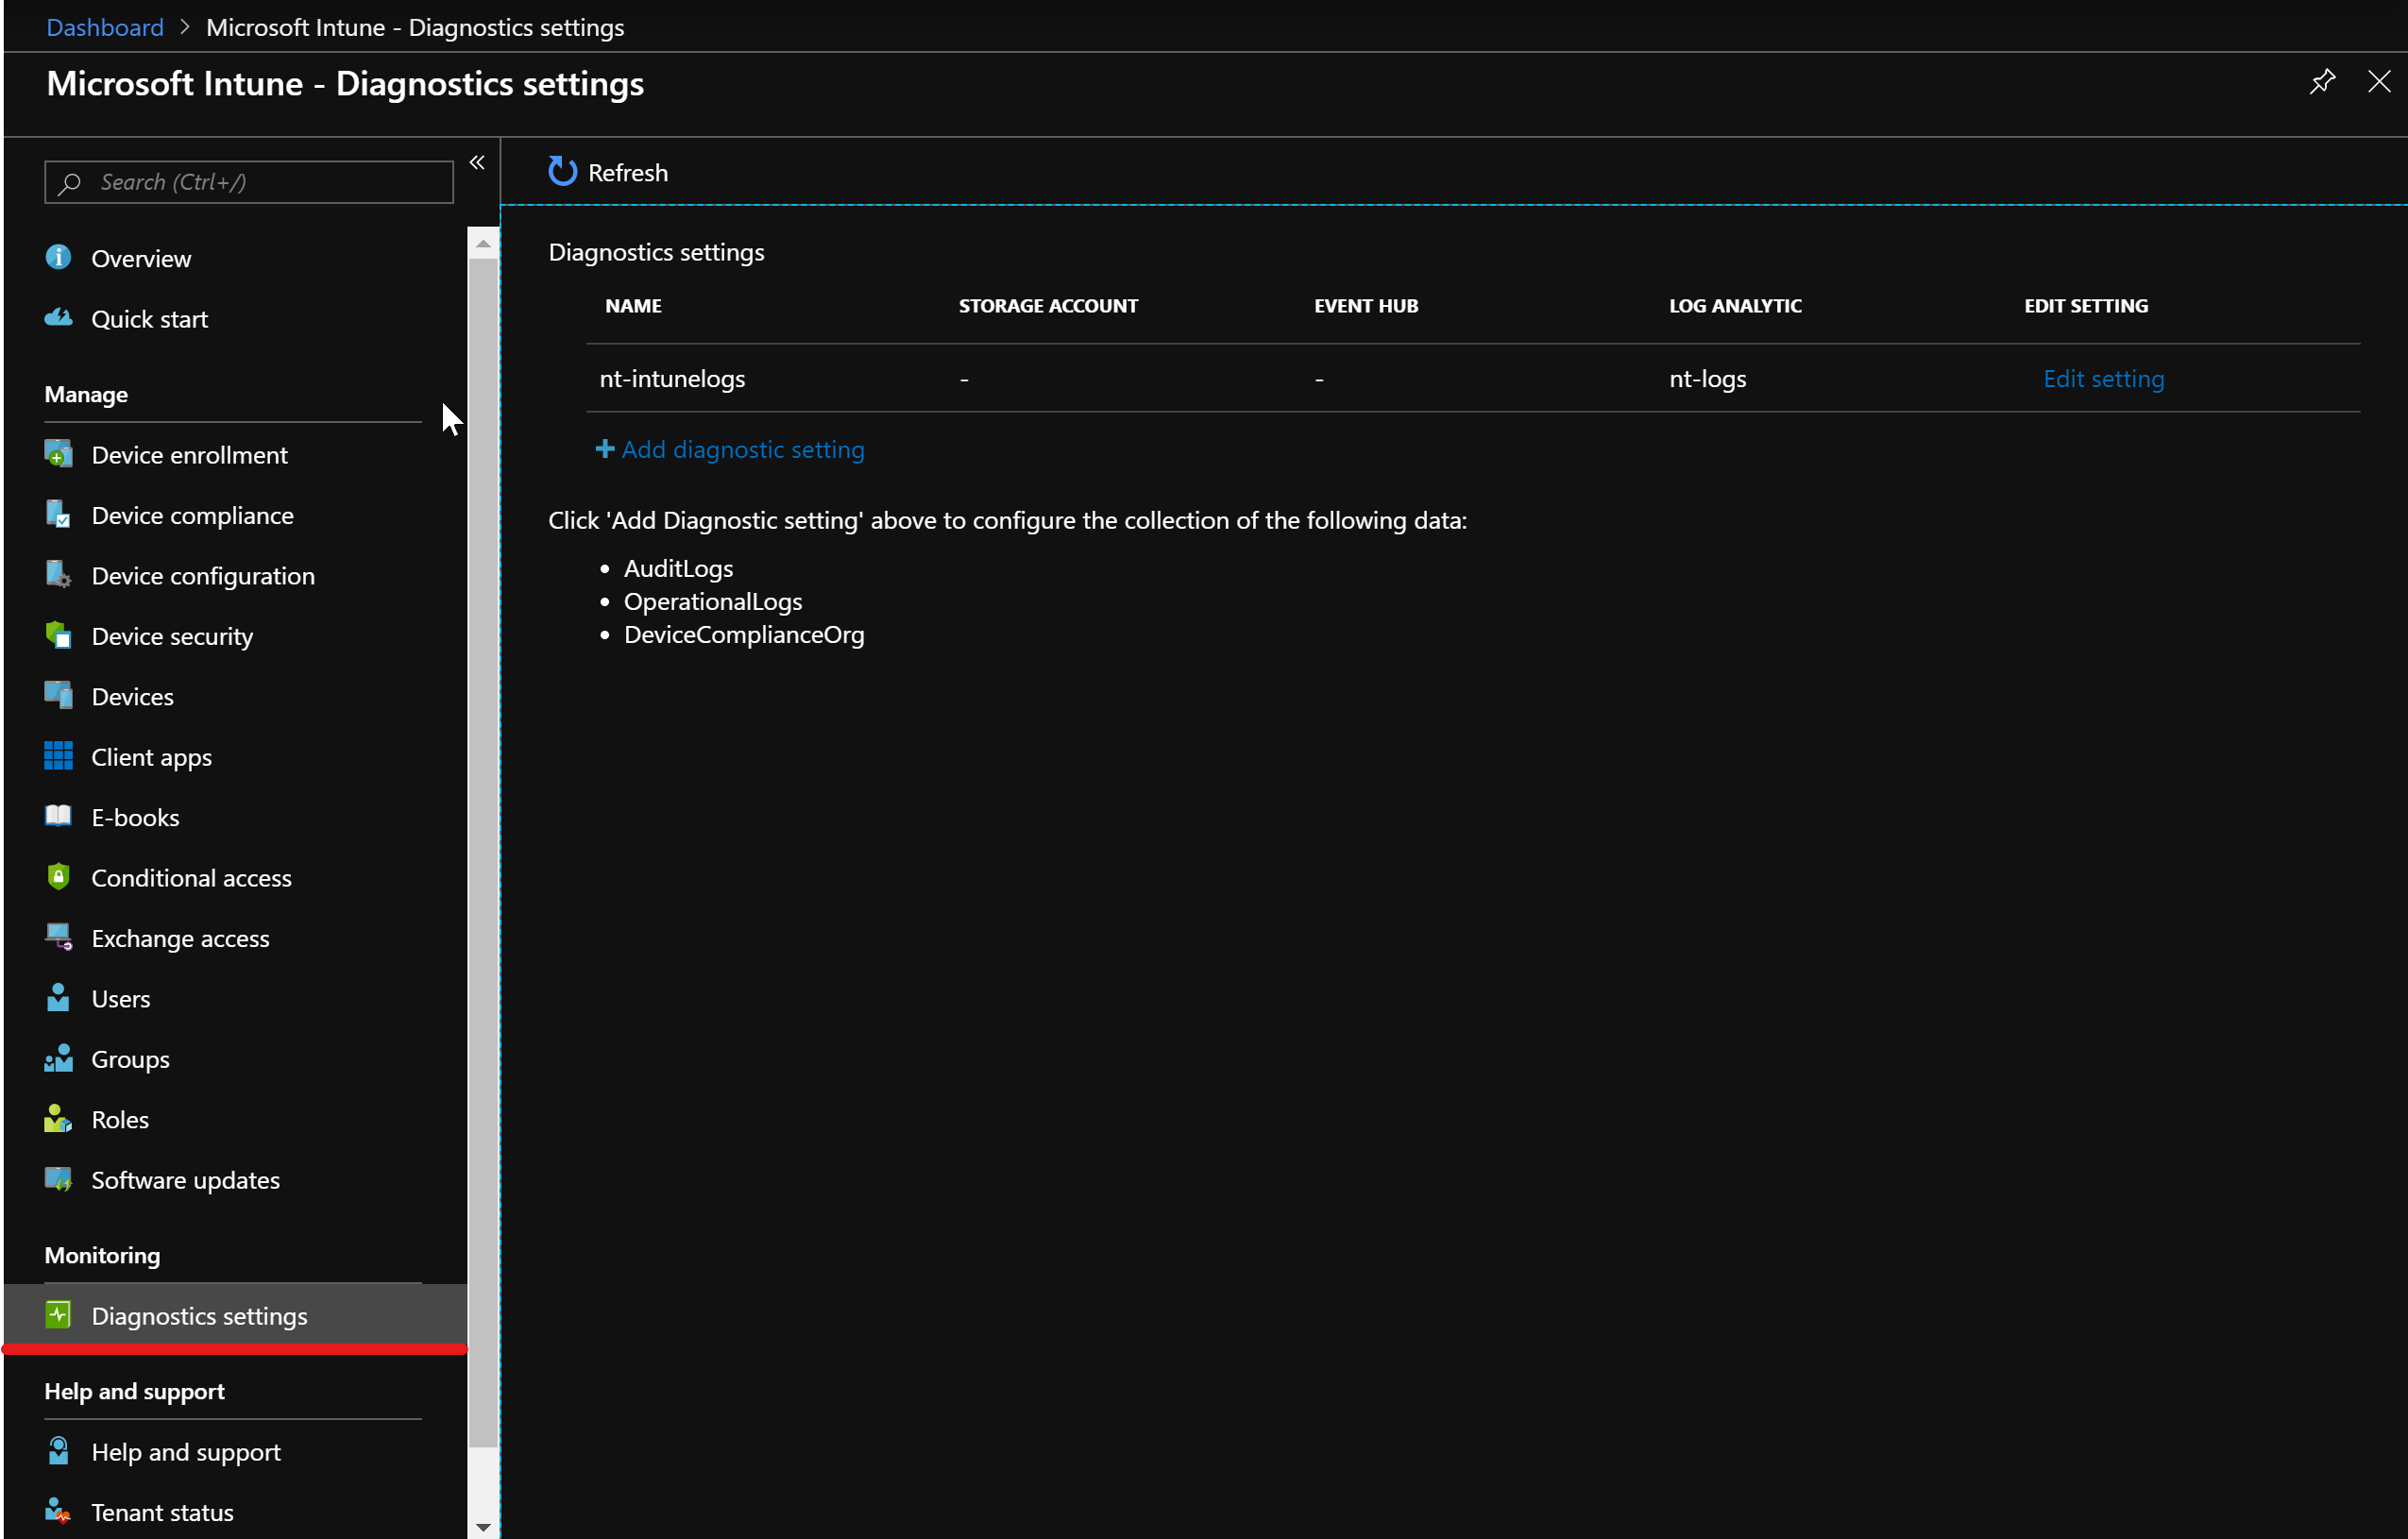
Task: Click the Conditional access shield icon
Action: point(58,877)
